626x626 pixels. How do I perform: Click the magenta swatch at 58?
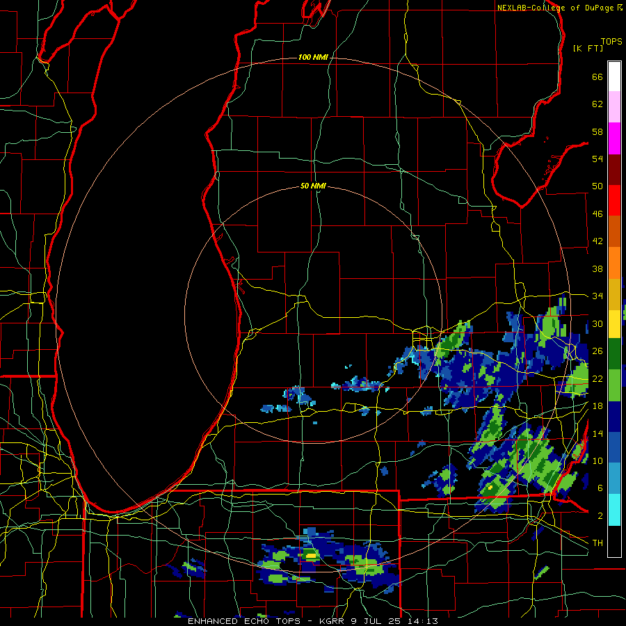614,138
